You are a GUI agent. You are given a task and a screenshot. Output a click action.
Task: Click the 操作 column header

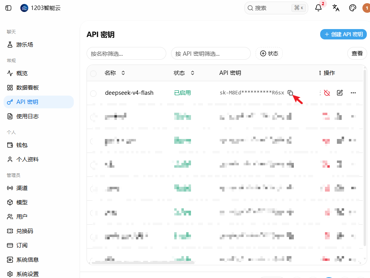click(329, 73)
